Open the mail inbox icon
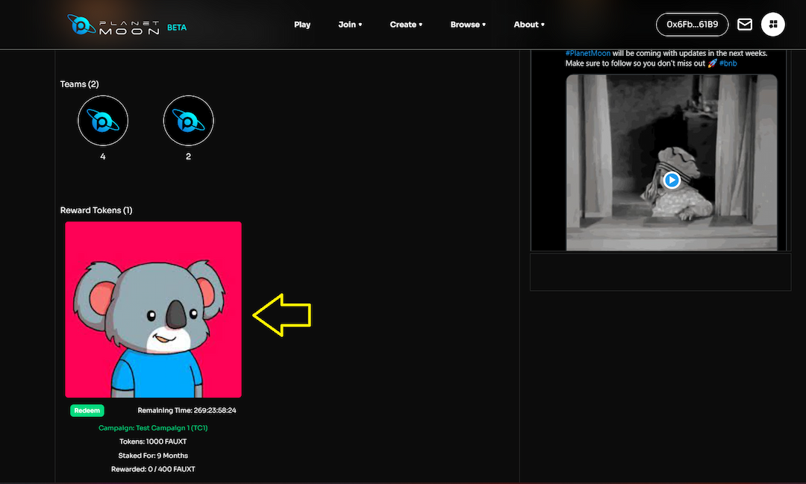The height and width of the screenshot is (484, 806). [744, 25]
